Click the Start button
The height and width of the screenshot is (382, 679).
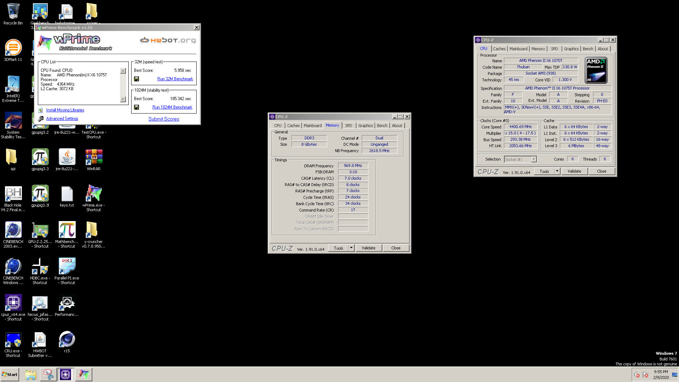click(x=10, y=375)
